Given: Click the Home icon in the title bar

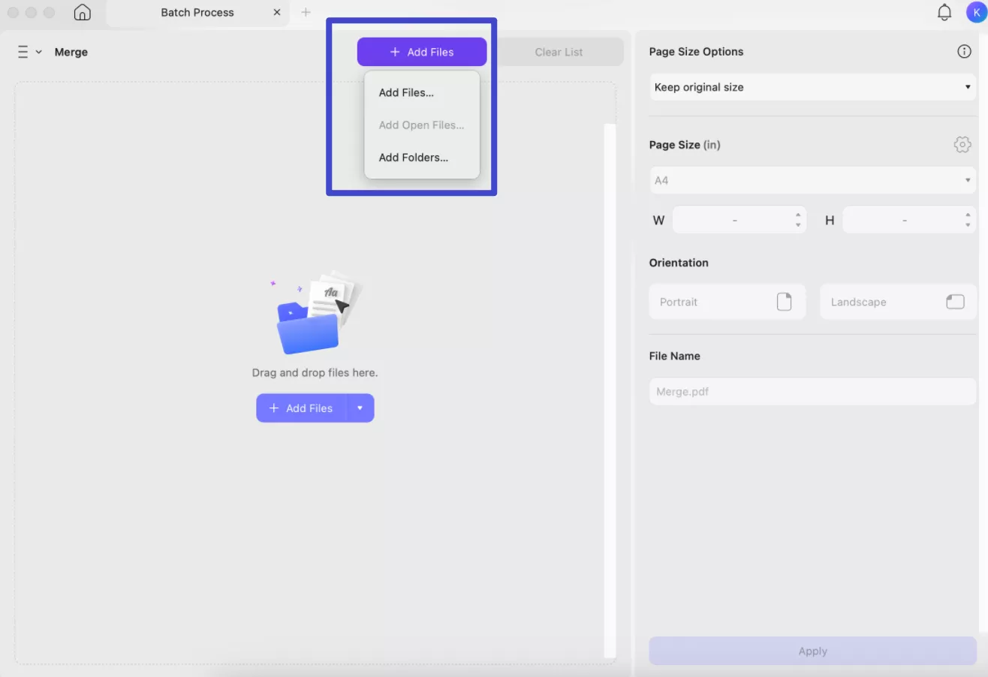Looking at the screenshot, I should coord(82,12).
